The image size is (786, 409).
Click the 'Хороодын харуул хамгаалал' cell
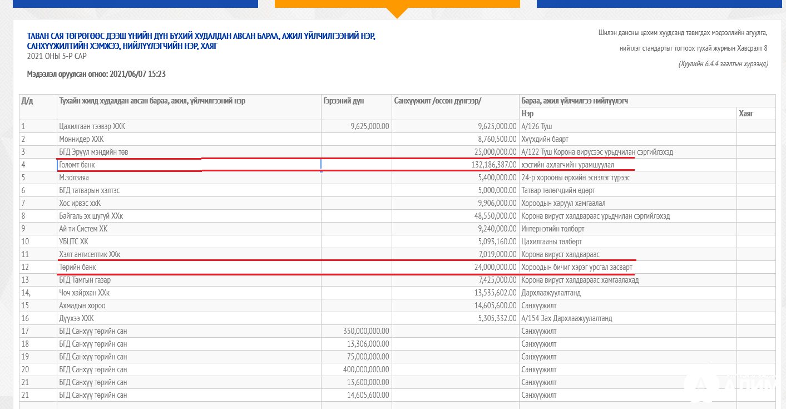coord(628,203)
